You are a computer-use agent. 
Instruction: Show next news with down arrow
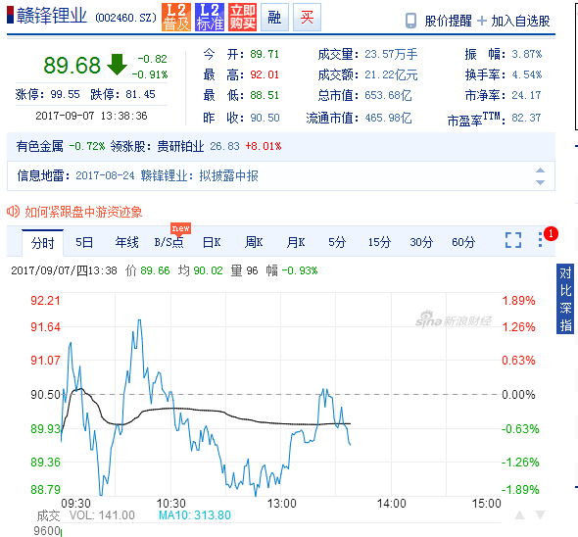point(540,182)
